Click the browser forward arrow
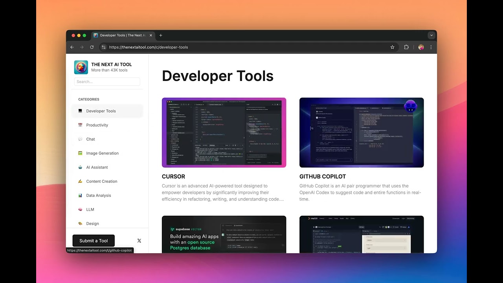 pos(82,47)
